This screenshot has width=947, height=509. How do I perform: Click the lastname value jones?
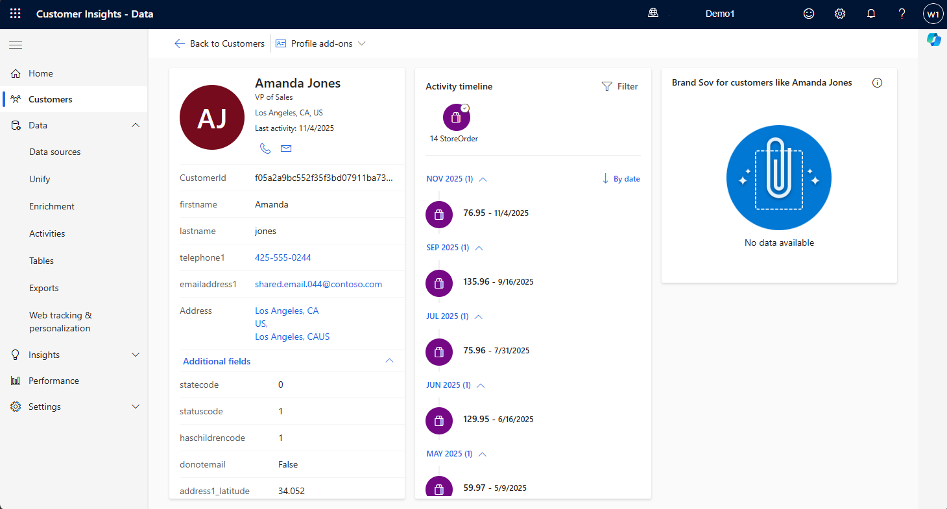265,231
